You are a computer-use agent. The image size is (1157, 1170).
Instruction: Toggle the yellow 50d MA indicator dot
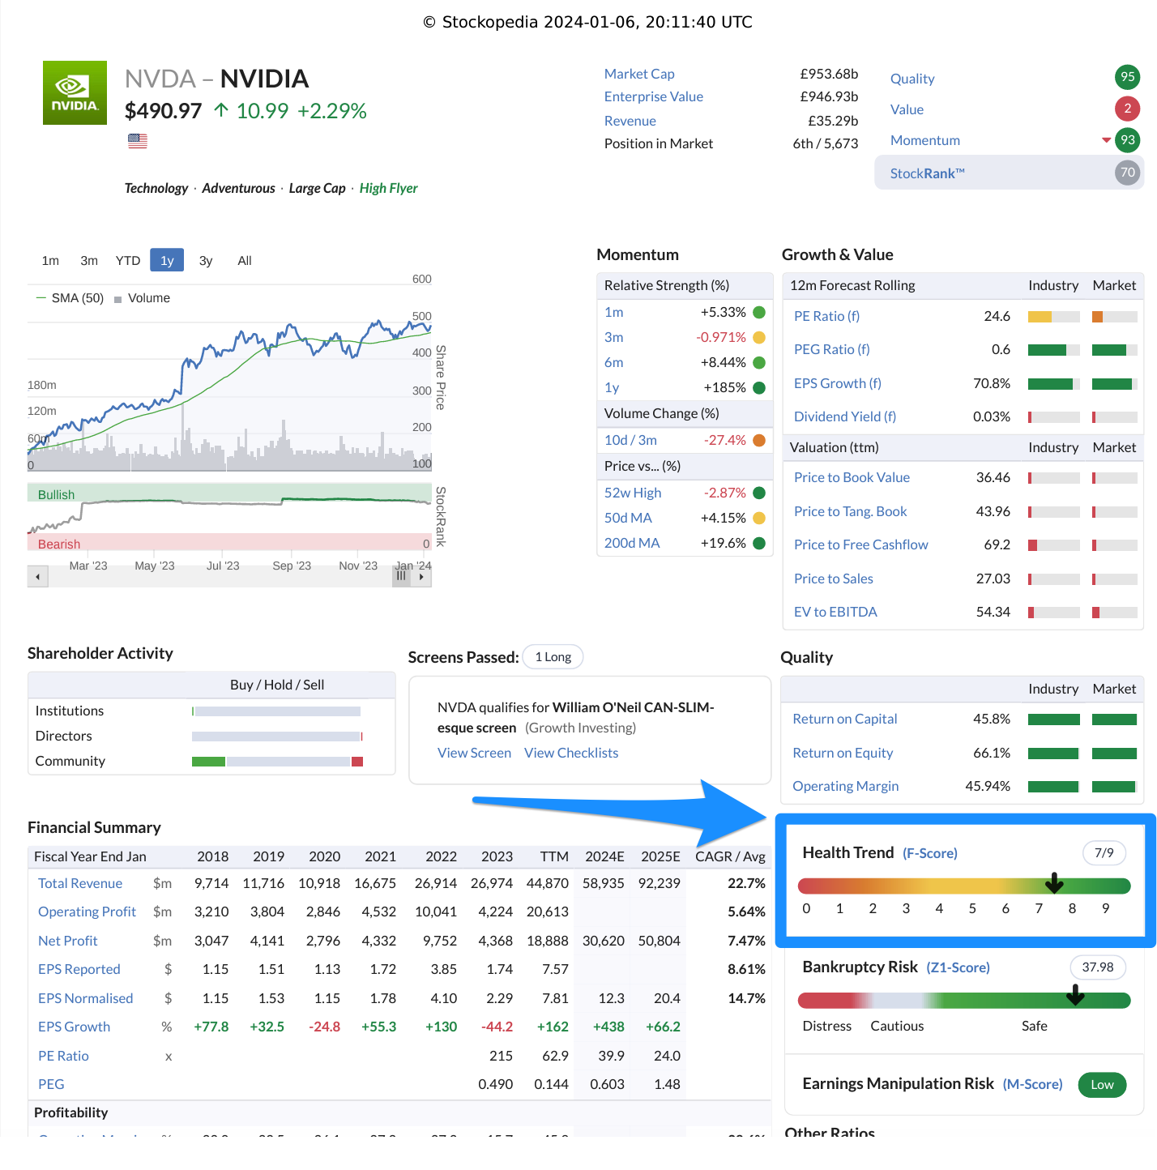click(758, 518)
